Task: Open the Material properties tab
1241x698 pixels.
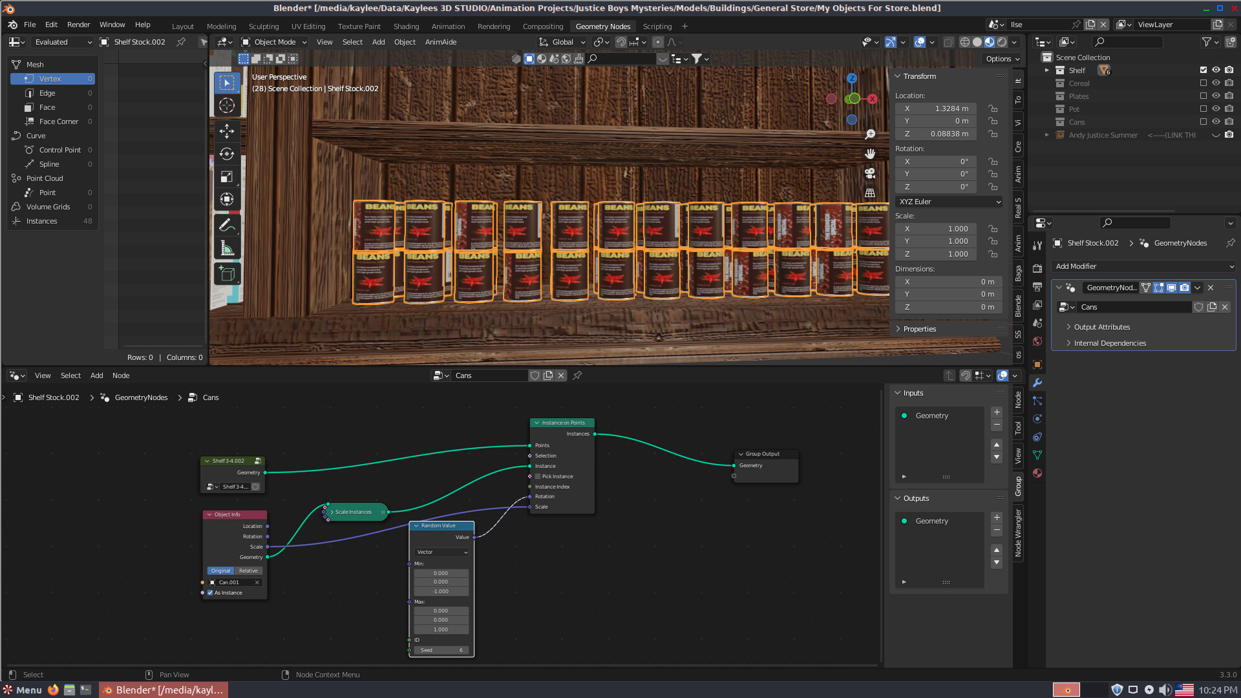Action: click(1037, 473)
